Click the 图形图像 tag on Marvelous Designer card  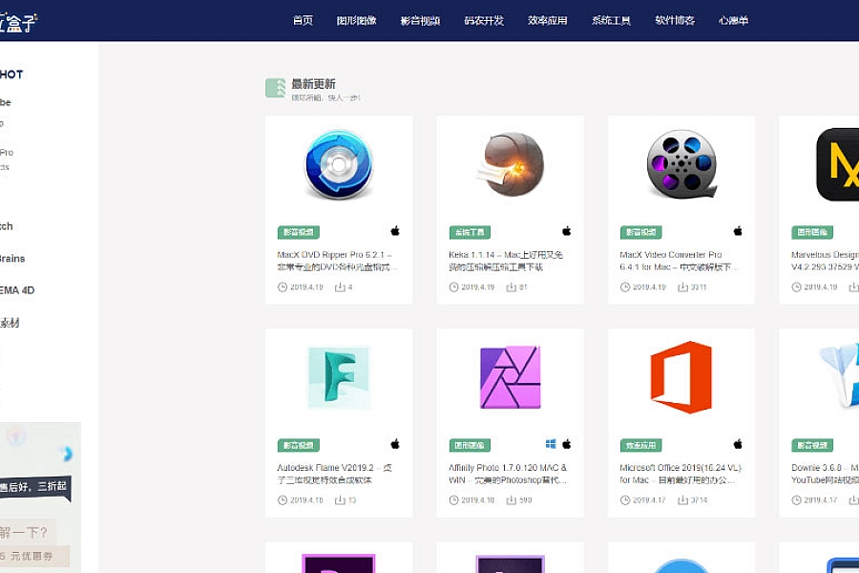(812, 232)
